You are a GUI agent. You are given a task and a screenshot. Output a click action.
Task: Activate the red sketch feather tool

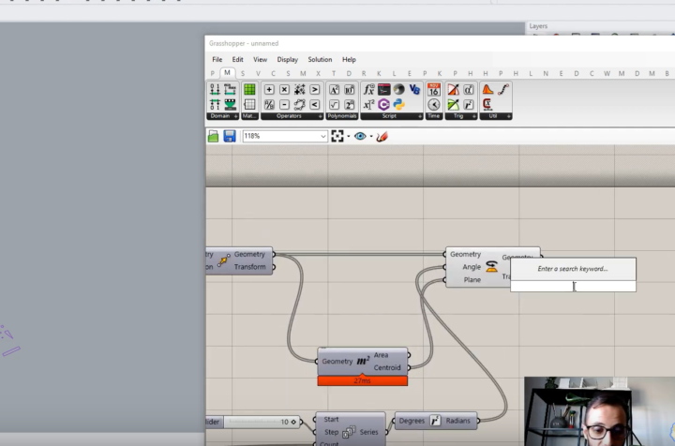tap(382, 137)
